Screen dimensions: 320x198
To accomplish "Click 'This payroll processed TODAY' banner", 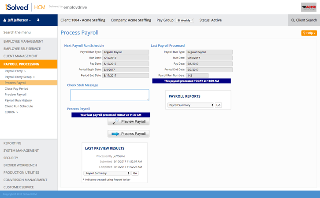I will pos(191,81).
